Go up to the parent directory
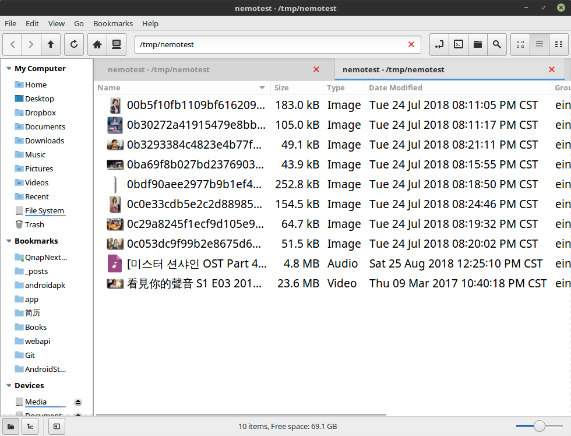571x436 pixels. point(51,44)
